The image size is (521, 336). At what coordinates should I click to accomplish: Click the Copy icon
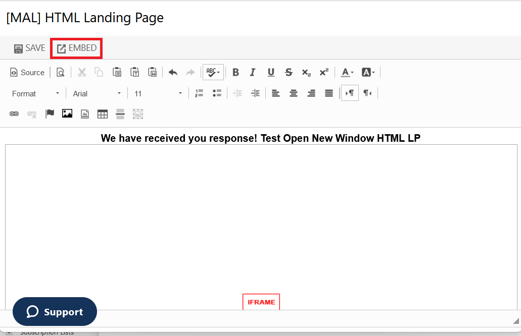click(99, 72)
